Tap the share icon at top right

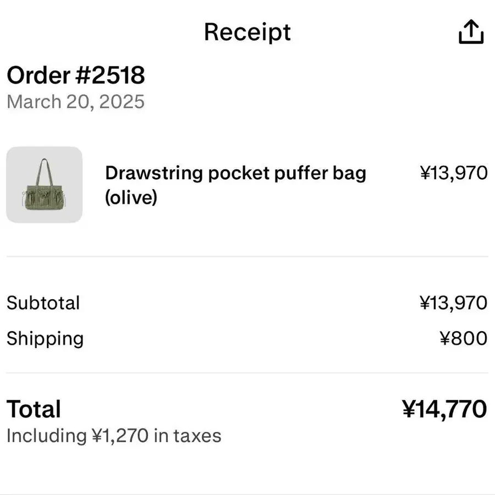(471, 32)
